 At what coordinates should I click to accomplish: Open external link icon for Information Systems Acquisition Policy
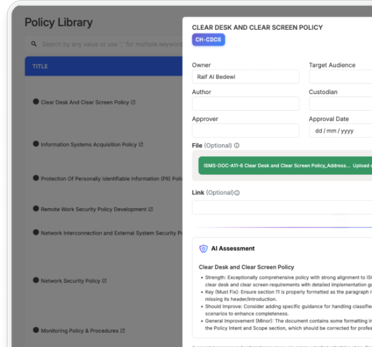141,144
